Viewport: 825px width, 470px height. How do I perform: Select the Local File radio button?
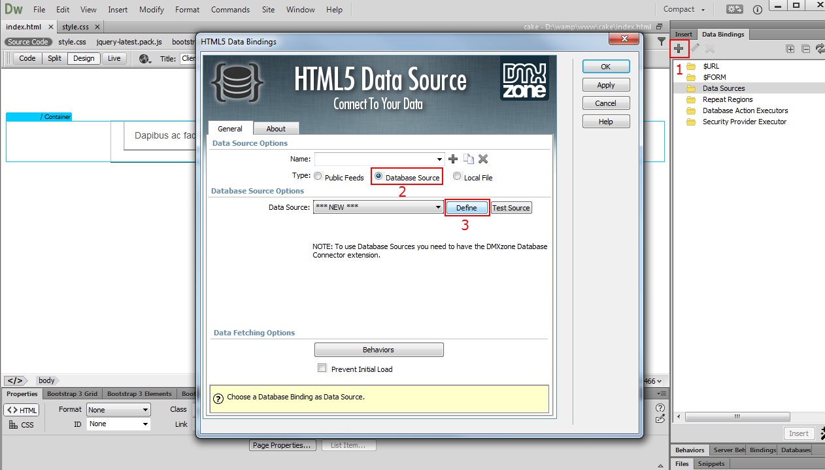(x=457, y=176)
